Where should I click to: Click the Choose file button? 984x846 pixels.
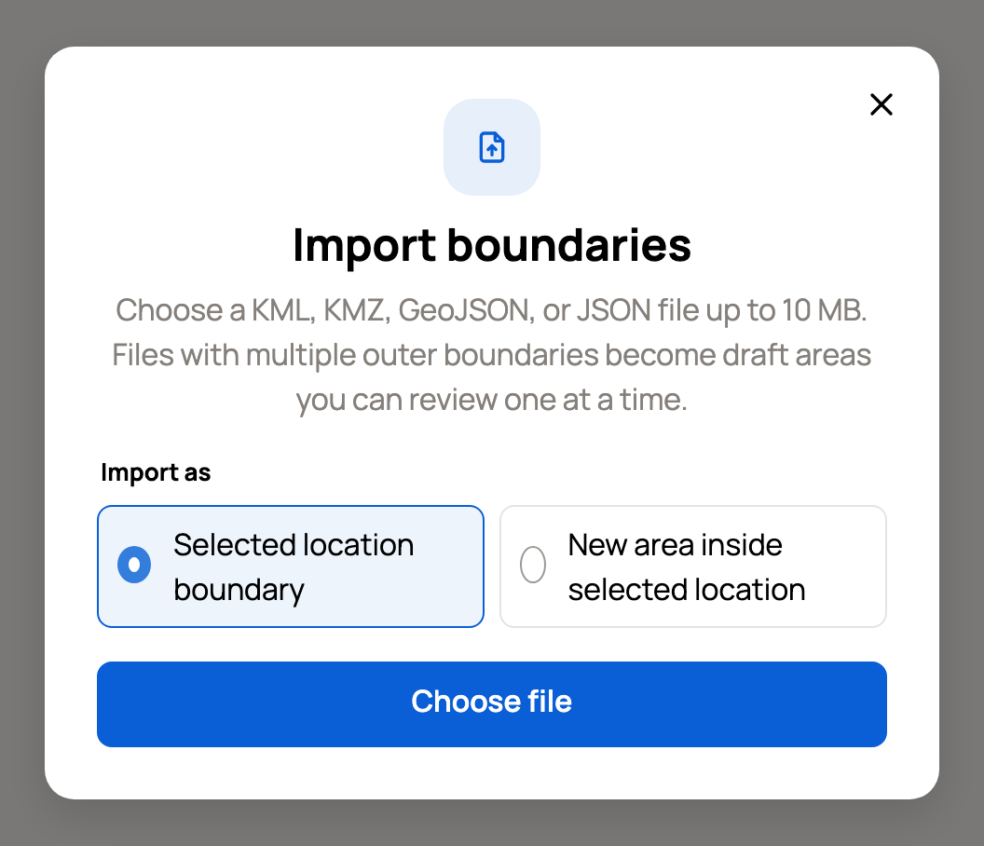click(x=491, y=703)
